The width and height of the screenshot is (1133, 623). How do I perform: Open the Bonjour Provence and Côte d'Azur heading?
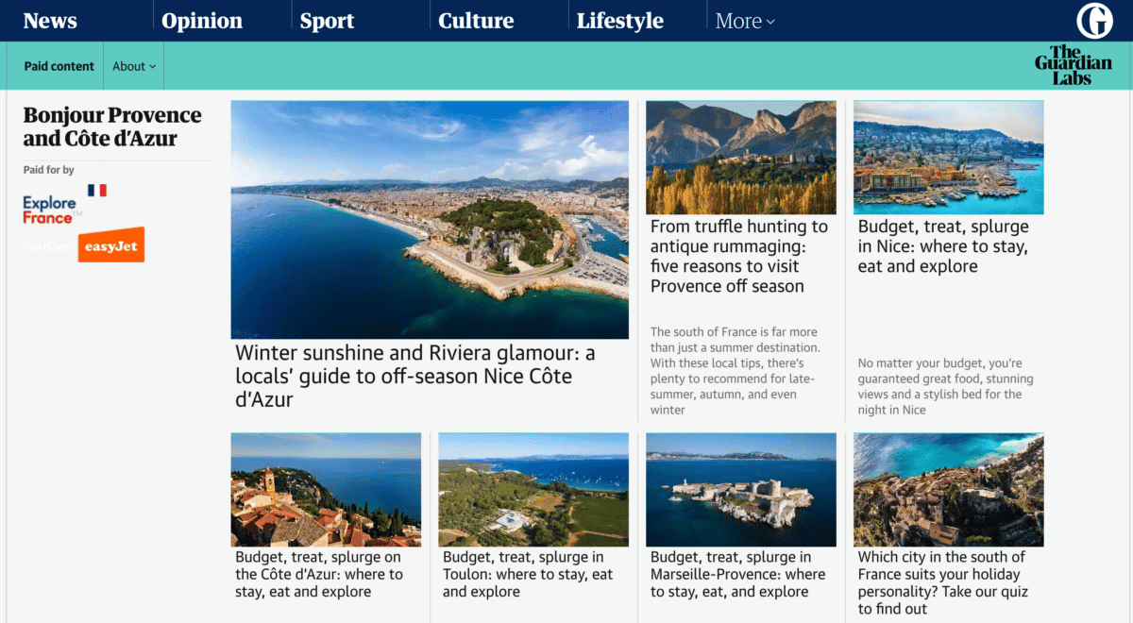click(112, 126)
